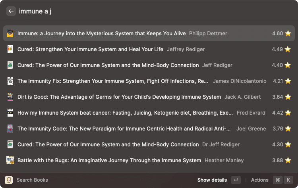The image size is (298, 188).
Task: Click the back arrow button
Action: 11,11
